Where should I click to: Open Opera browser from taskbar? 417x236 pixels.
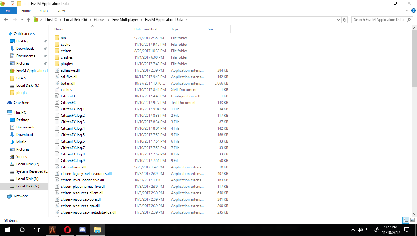coord(67,230)
